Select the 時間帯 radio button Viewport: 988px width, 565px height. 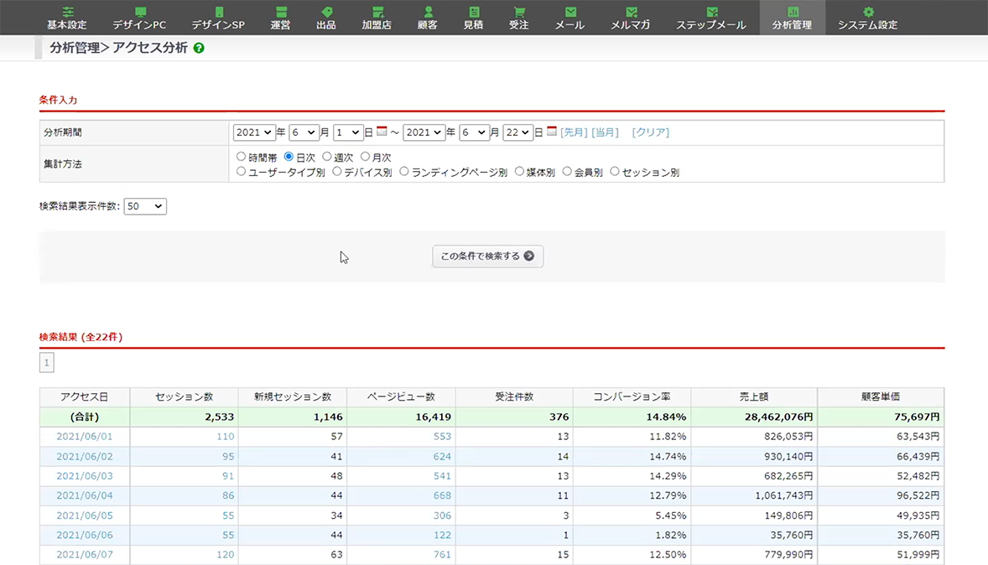242,157
